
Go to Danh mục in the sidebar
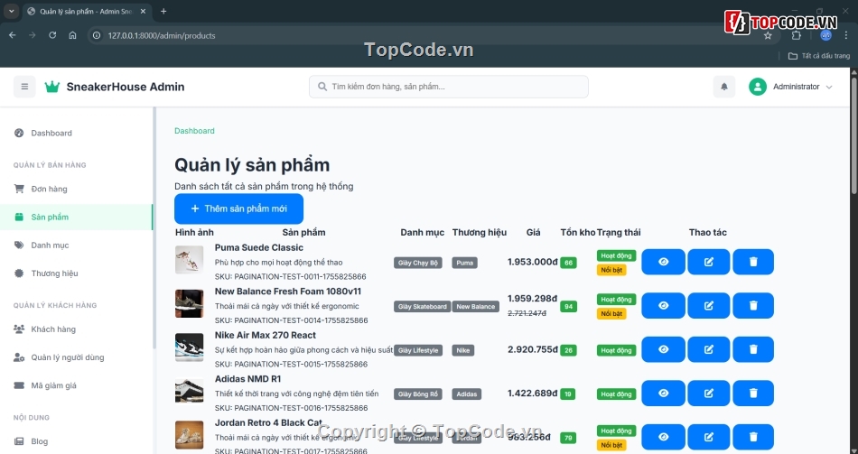[50, 245]
